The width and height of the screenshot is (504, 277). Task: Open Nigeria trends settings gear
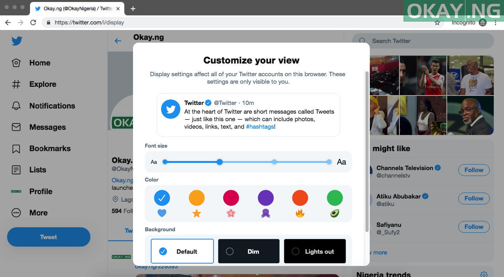[x=483, y=274]
